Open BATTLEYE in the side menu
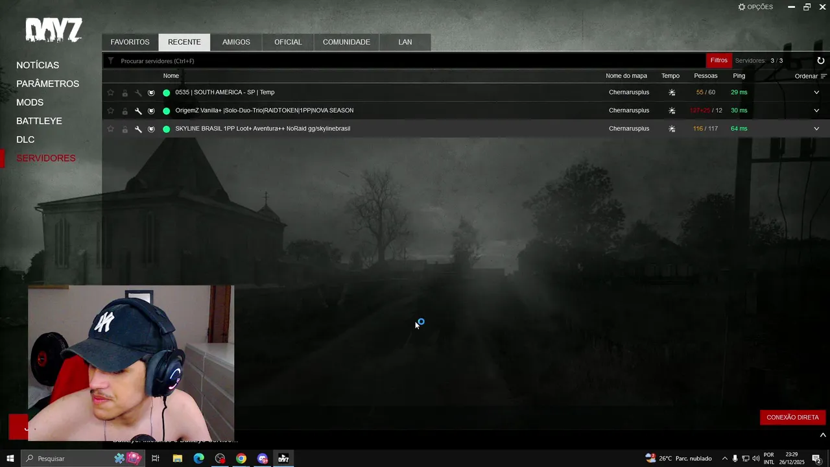The image size is (830, 467). click(x=39, y=121)
